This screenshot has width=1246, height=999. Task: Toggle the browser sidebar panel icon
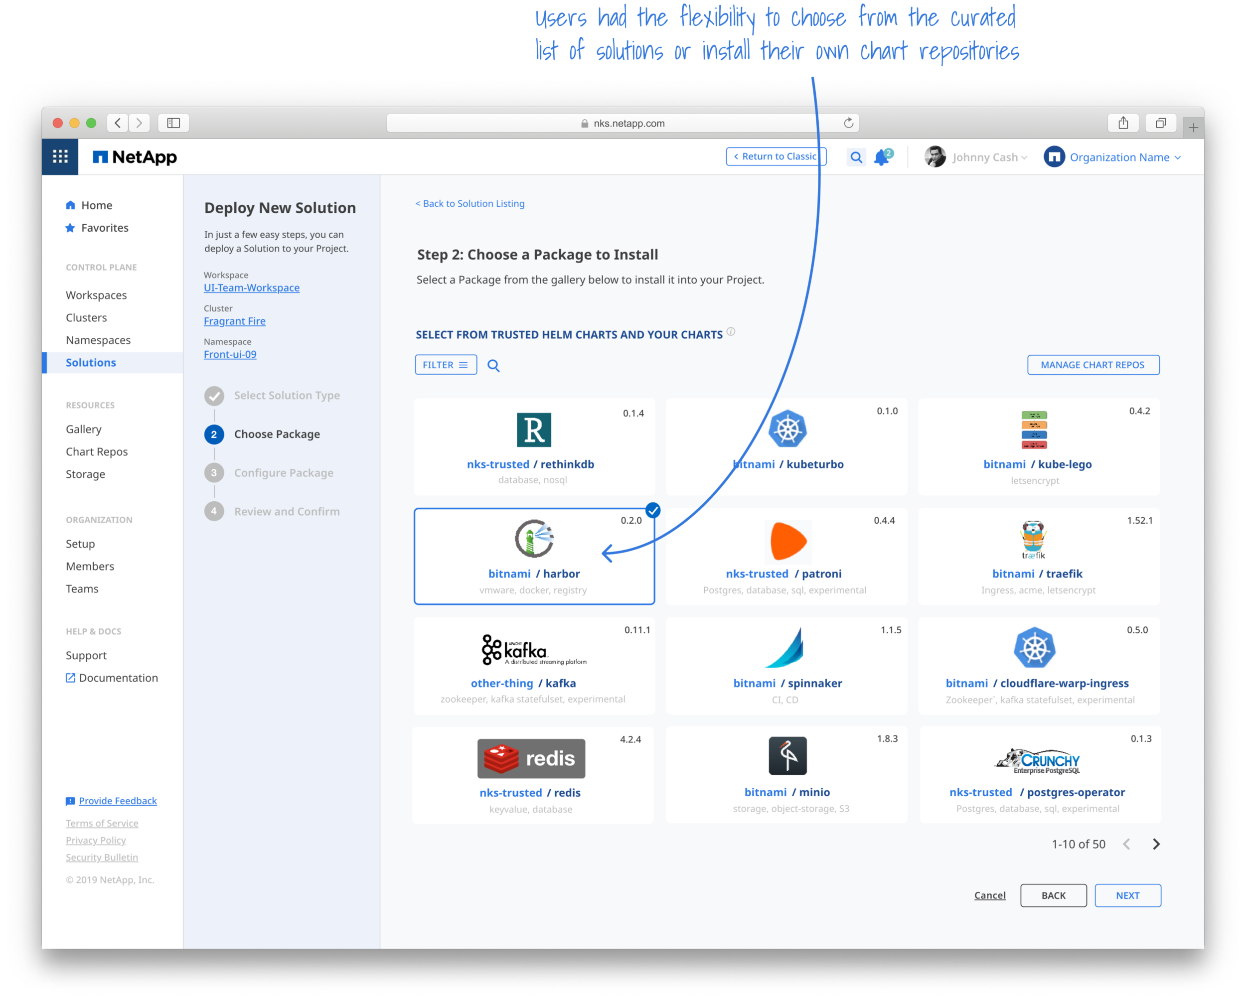click(x=173, y=123)
